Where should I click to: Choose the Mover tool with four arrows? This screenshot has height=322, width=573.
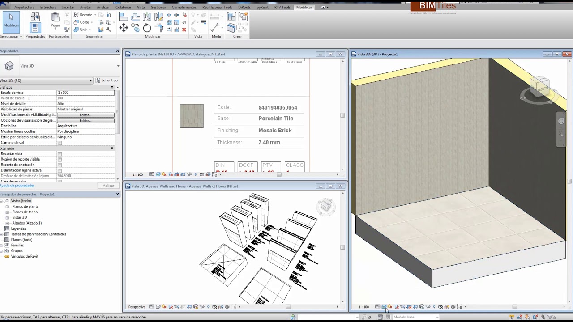pyautogui.click(x=124, y=28)
